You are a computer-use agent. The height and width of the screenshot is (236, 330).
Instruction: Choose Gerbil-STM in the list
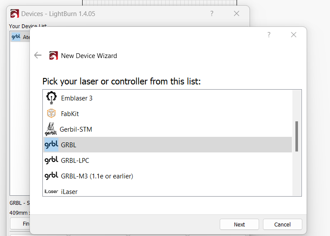pos(167,129)
